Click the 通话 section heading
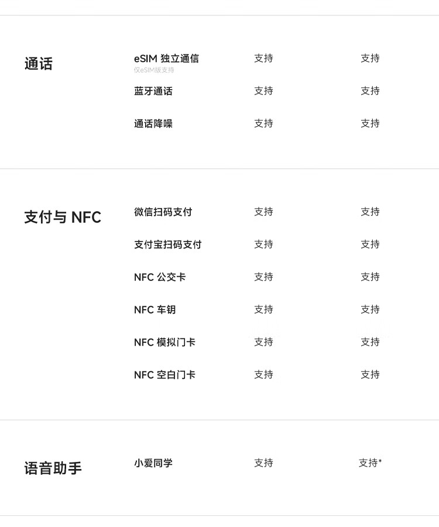Image resolution: width=439 pixels, height=527 pixels. (x=39, y=64)
